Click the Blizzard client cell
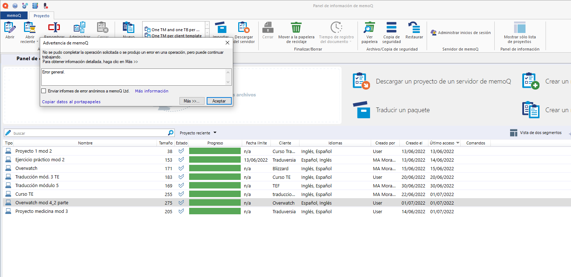The height and width of the screenshot is (277, 571). (x=280, y=168)
